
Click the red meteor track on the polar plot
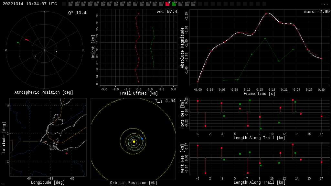pos(27,40)
